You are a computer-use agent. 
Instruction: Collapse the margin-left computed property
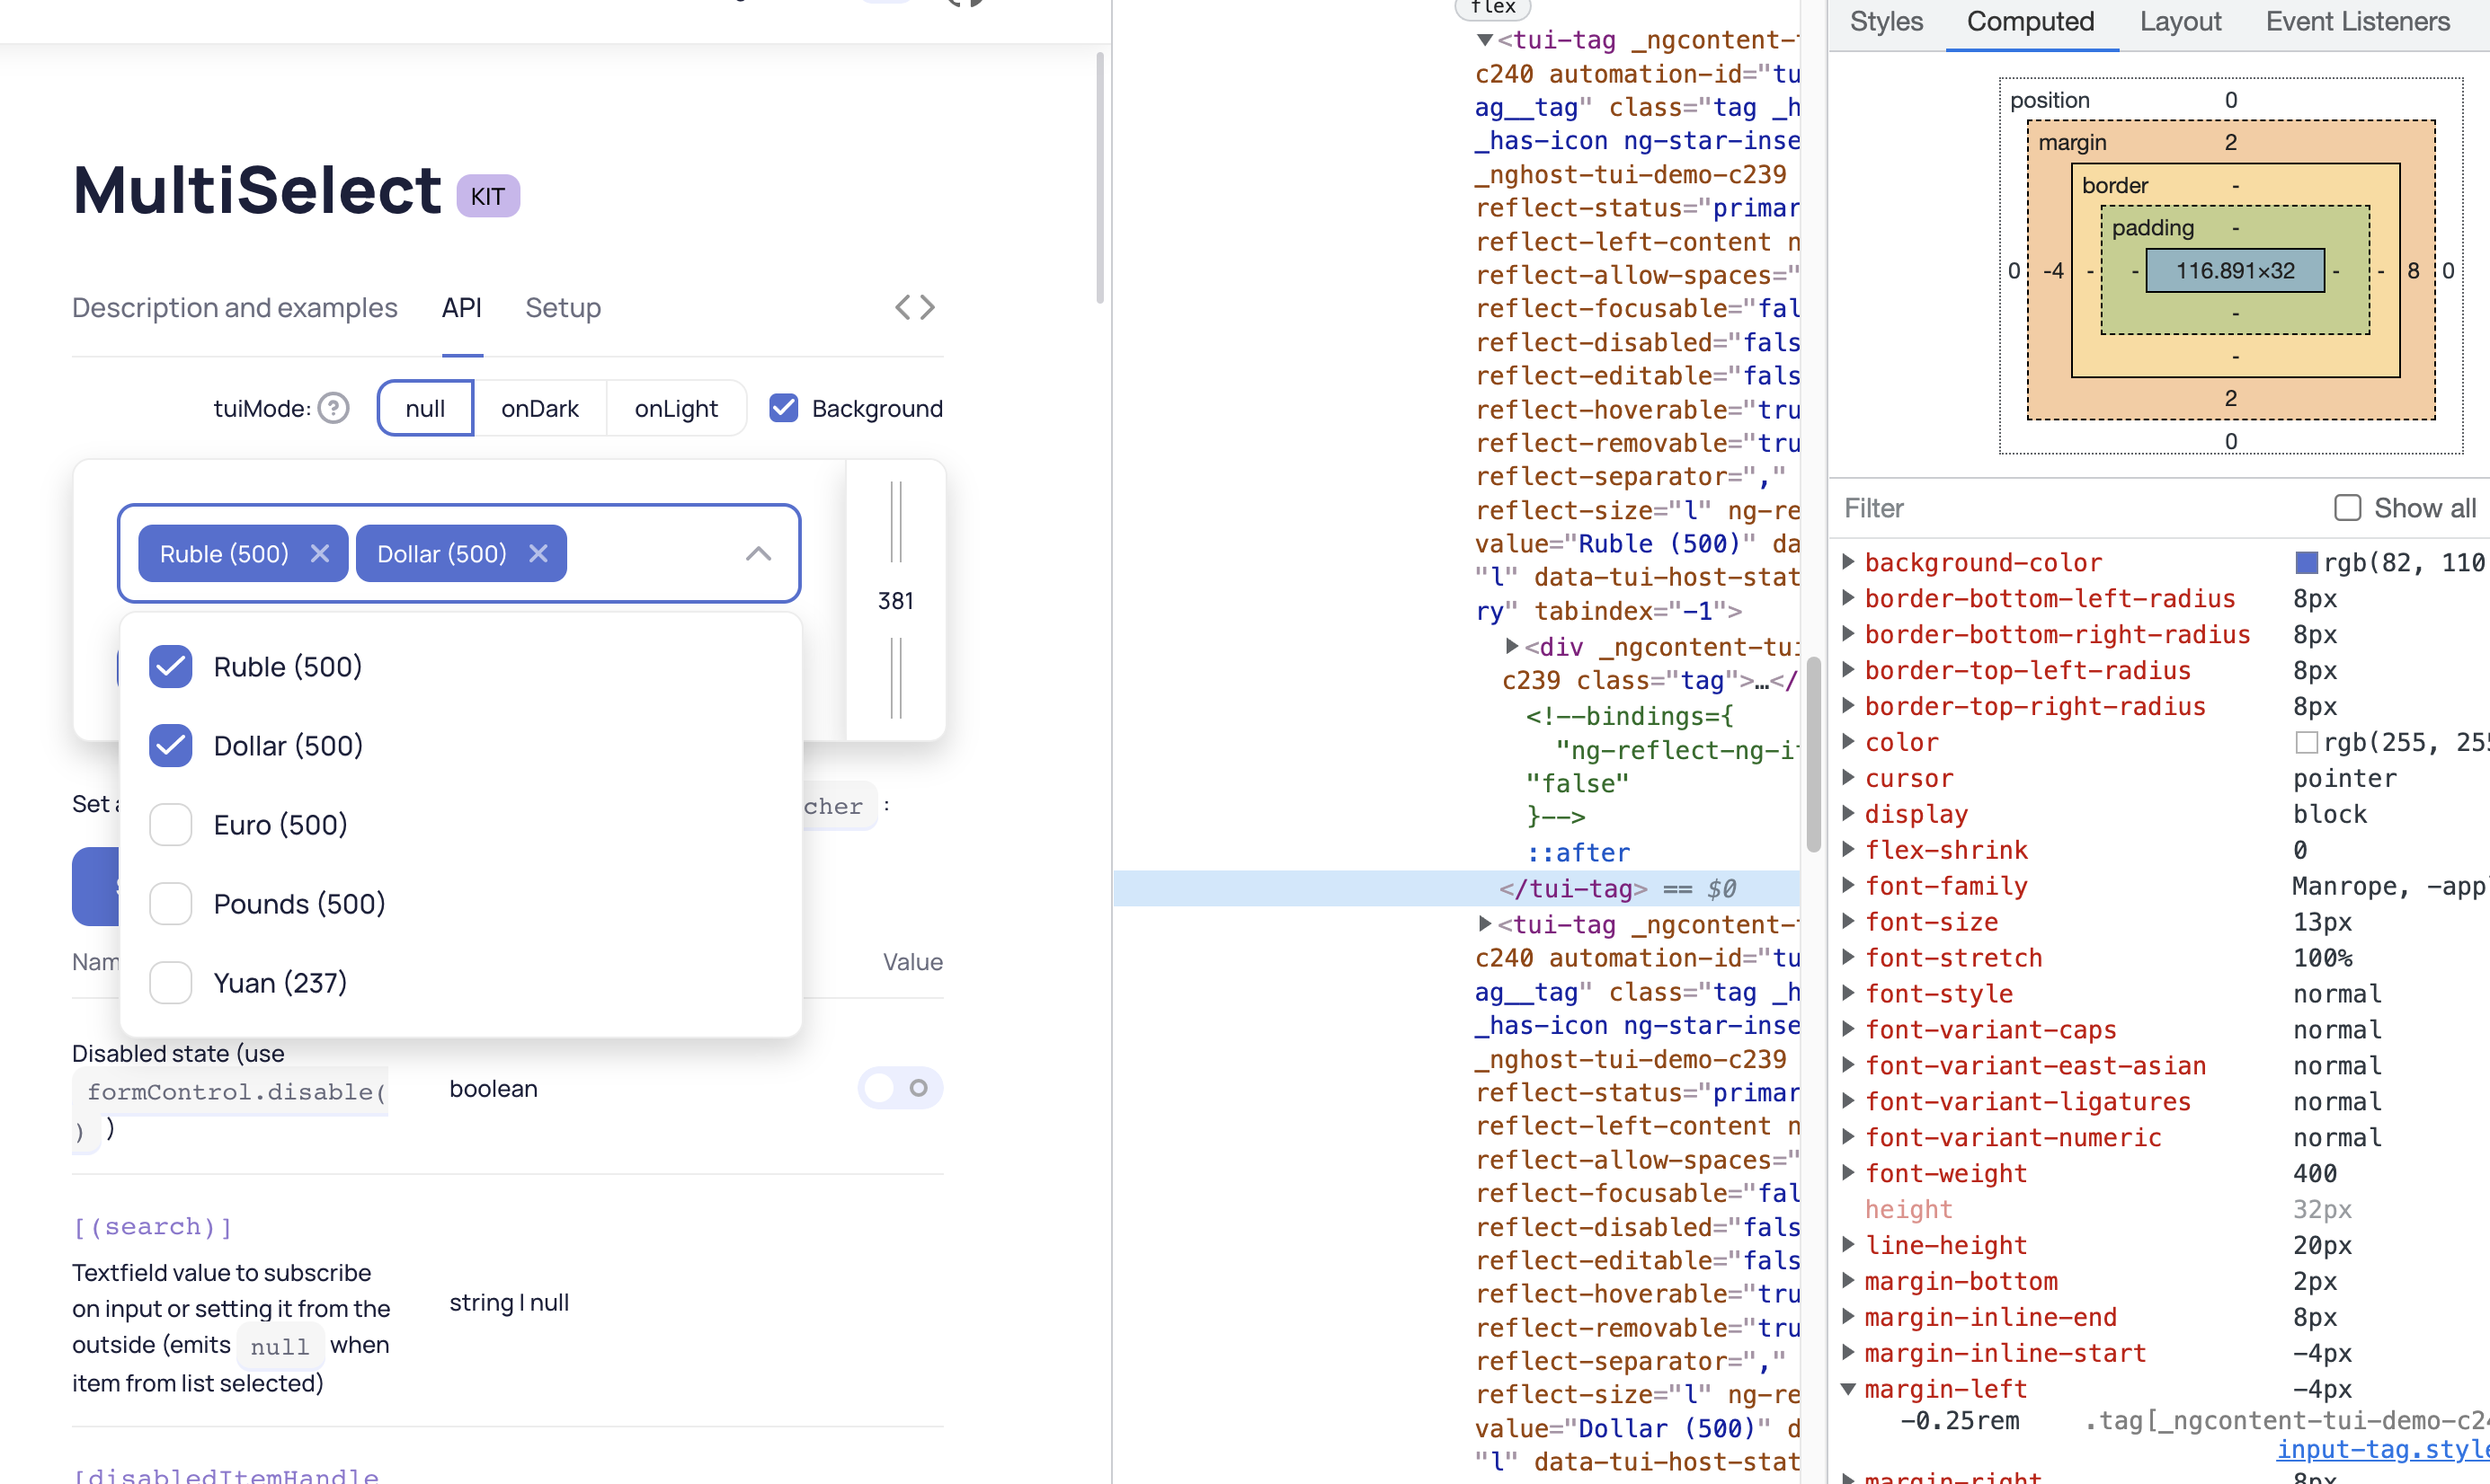[x=1848, y=1389]
